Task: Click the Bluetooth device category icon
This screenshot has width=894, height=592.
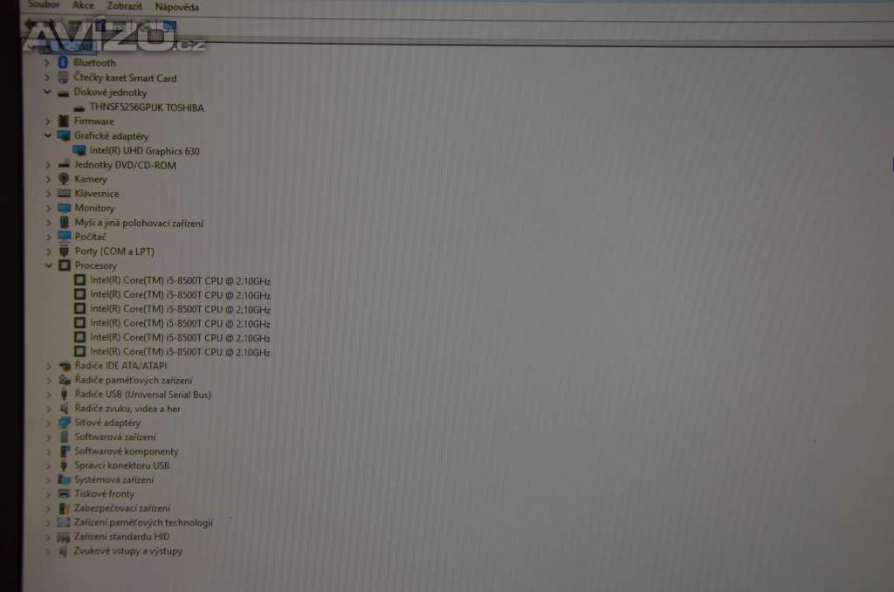Action: pyautogui.click(x=63, y=63)
